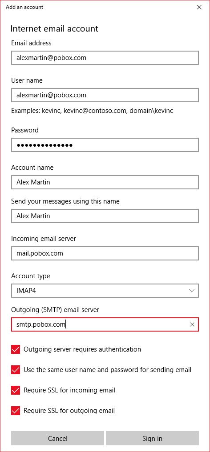This screenshot has width=210, height=452.
Task: Open the IMAP4 account type combo box
Action: [105, 291]
